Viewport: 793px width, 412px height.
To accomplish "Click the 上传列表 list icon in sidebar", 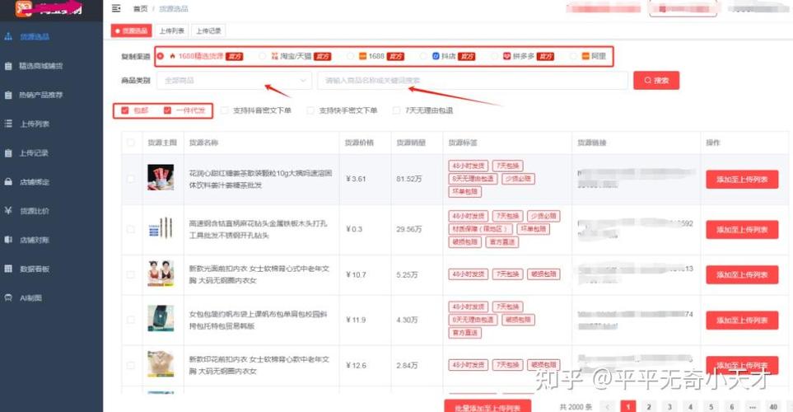I will 8,124.
